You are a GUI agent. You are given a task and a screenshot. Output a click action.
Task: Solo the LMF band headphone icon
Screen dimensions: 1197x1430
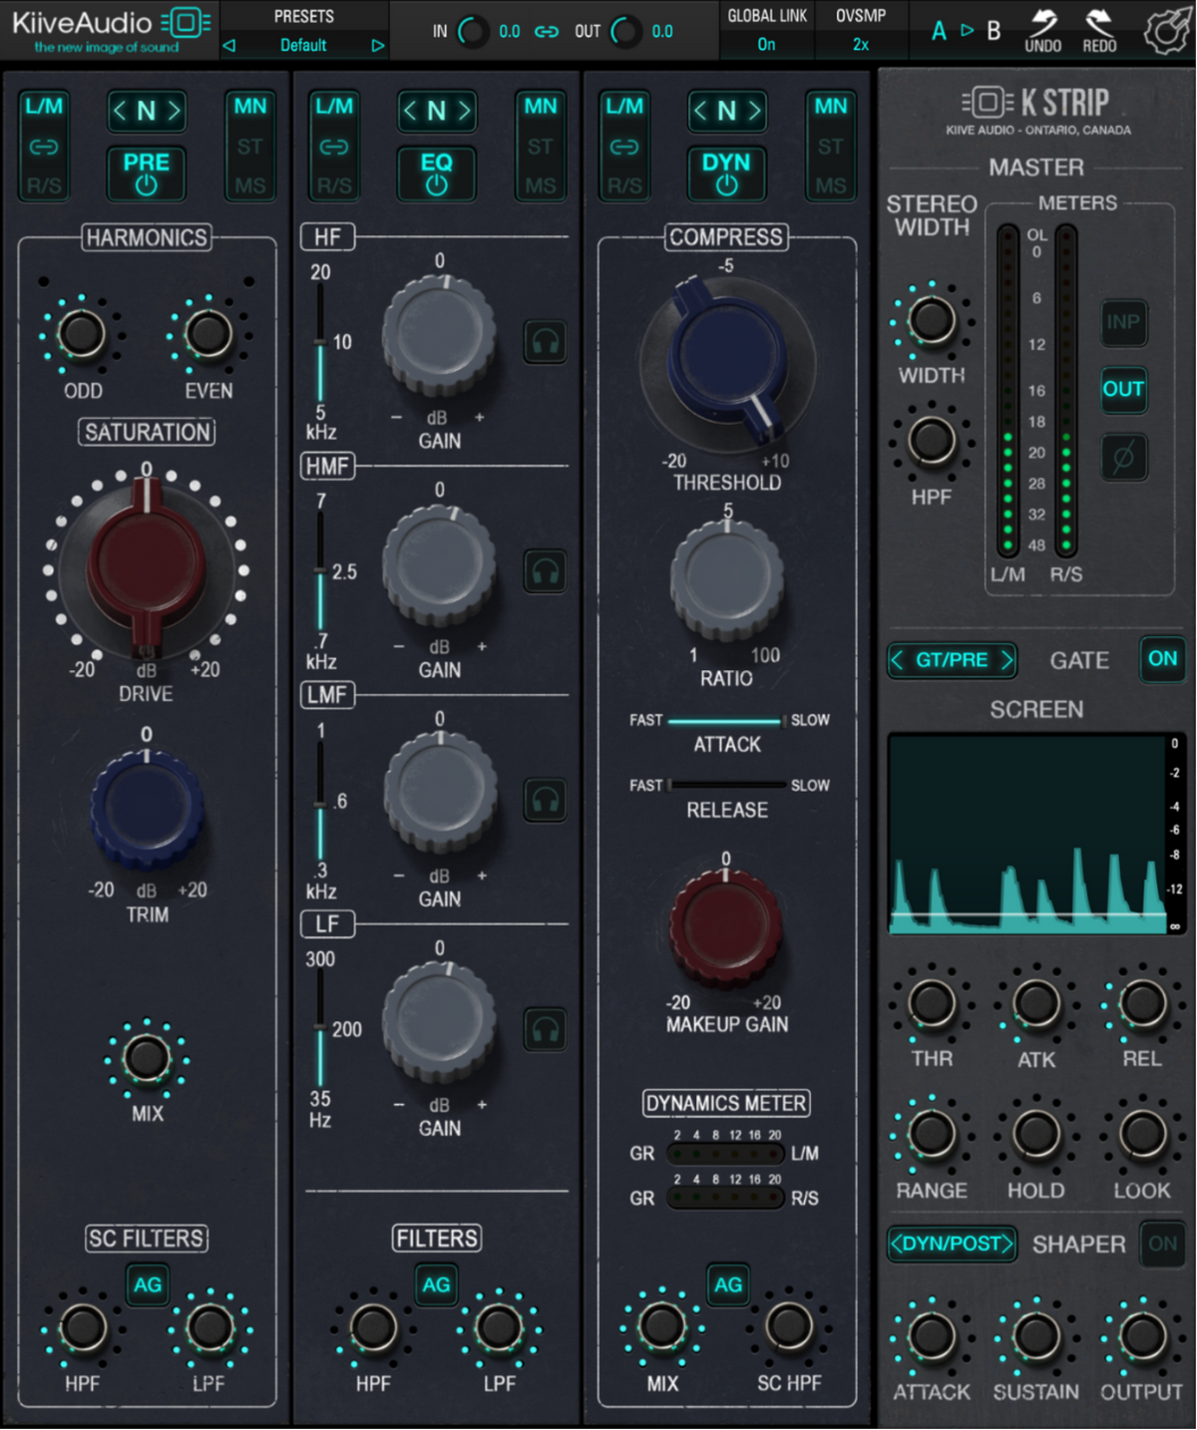click(545, 800)
